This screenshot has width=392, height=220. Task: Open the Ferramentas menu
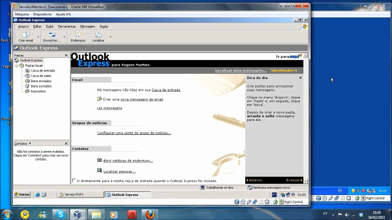click(67, 27)
